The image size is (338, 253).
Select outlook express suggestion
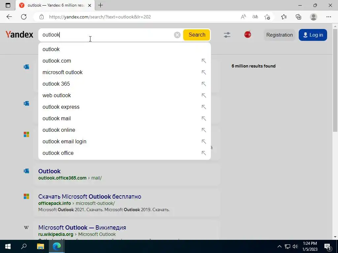pos(124,107)
